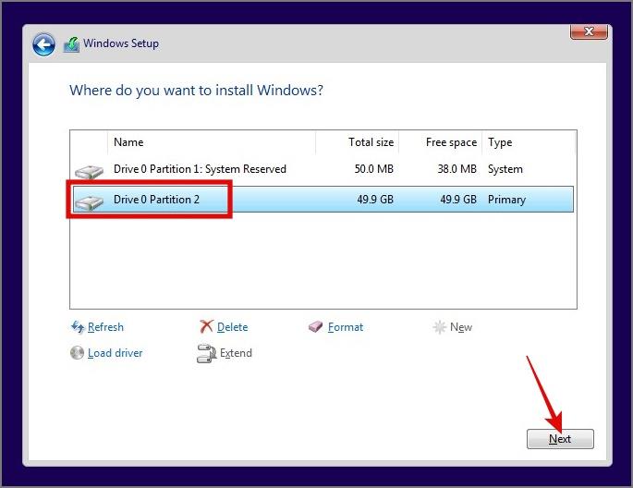The image size is (633, 488).
Task: Close the Windows Setup dialog
Action: [x=589, y=31]
